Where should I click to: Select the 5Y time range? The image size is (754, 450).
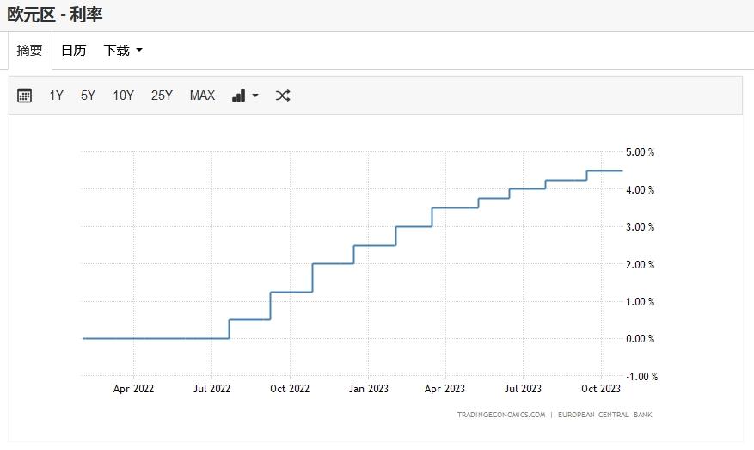click(88, 96)
